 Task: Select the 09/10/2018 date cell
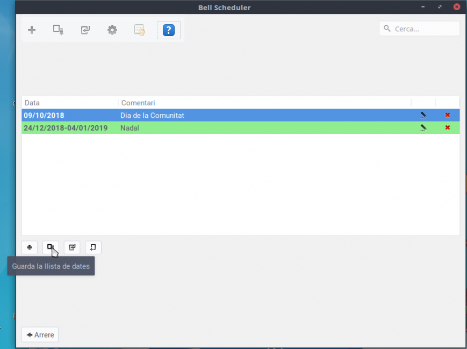[x=44, y=115]
